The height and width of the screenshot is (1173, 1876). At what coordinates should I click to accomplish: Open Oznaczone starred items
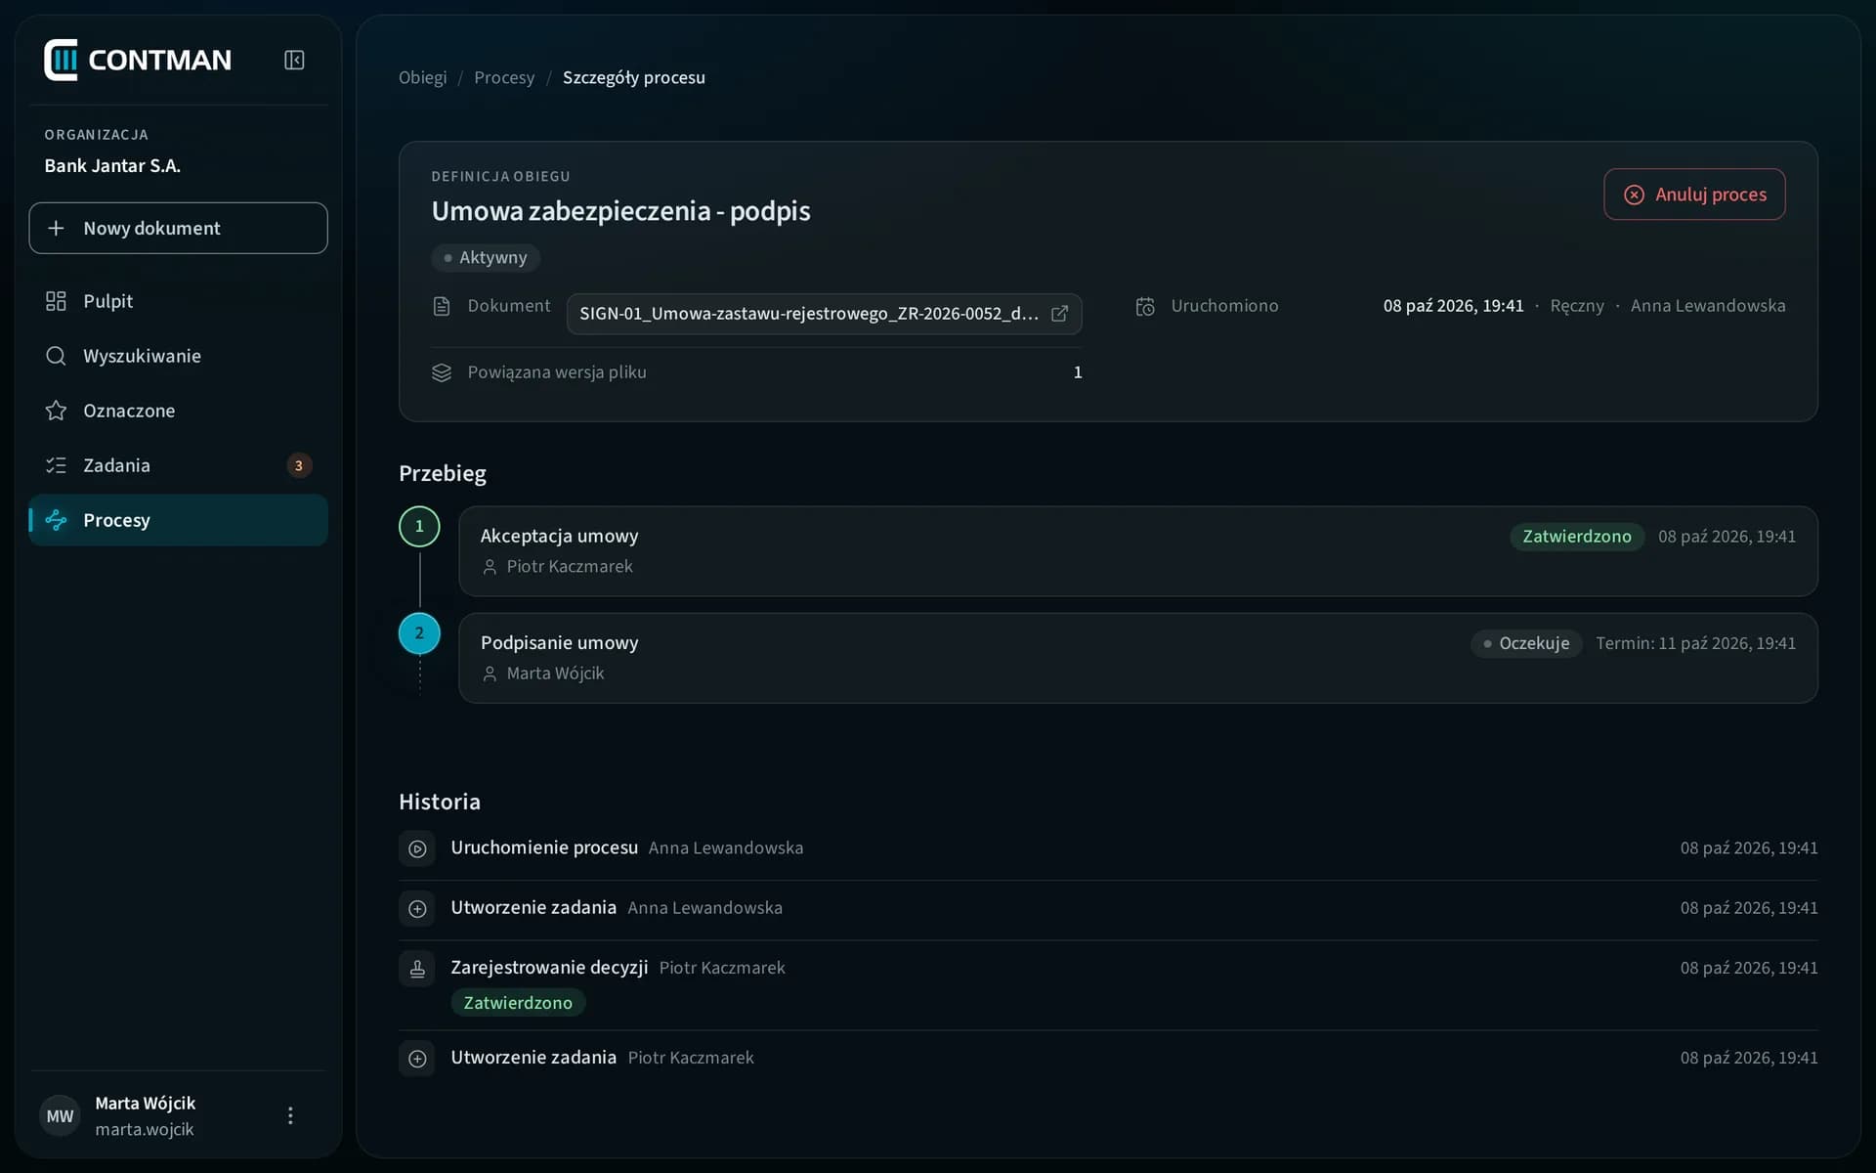(x=178, y=411)
